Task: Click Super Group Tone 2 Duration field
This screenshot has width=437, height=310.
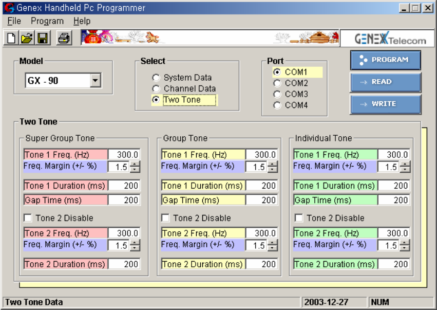Action: click(x=124, y=264)
